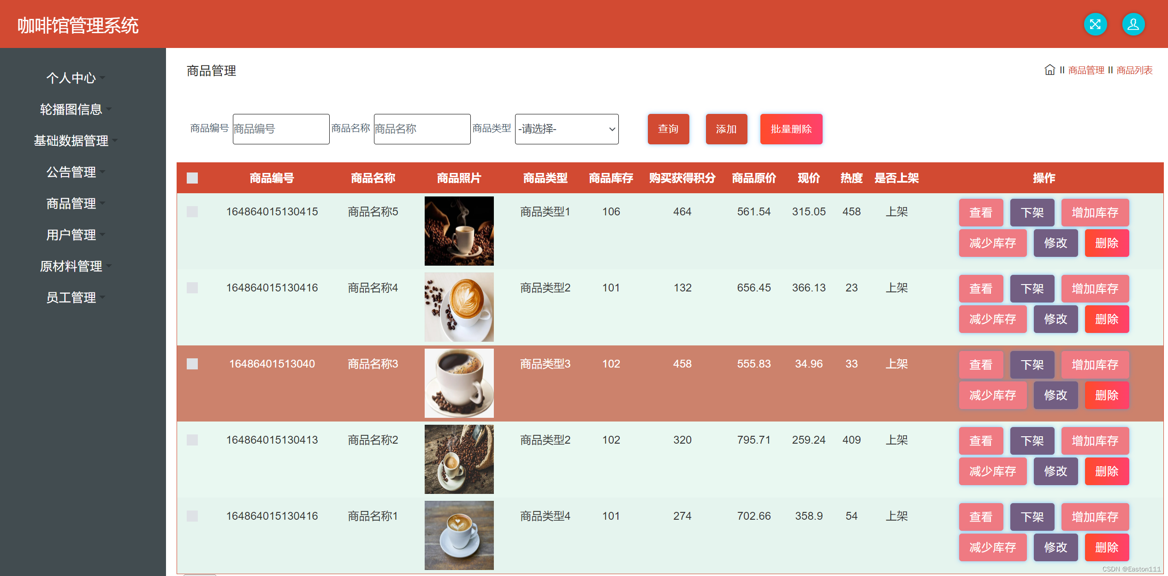Image resolution: width=1168 pixels, height=576 pixels.
Task: Focus the 商品名称 input field
Action: tap(422, 129)
